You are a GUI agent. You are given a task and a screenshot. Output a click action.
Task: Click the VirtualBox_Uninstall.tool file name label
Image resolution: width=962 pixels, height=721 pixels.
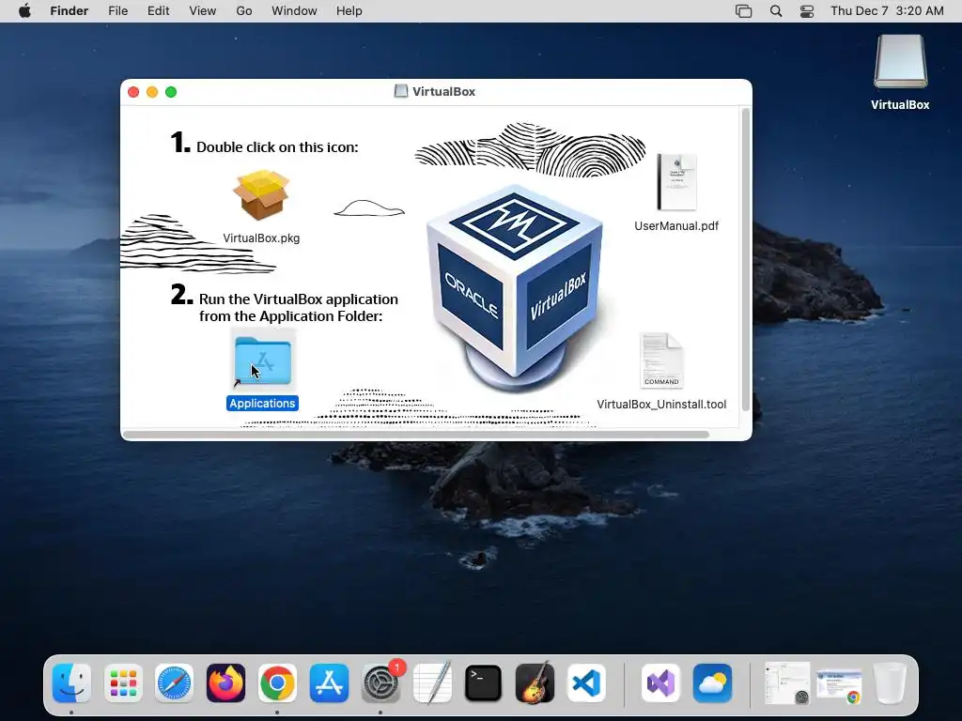click(x=661, y=404)
